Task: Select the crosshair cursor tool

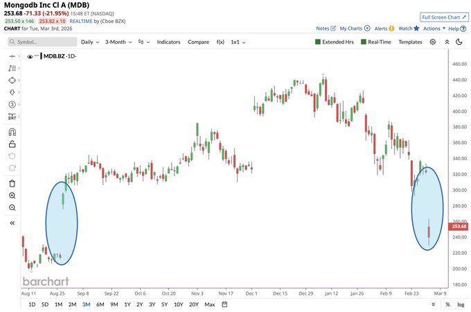Action: (x=12, y=56)
